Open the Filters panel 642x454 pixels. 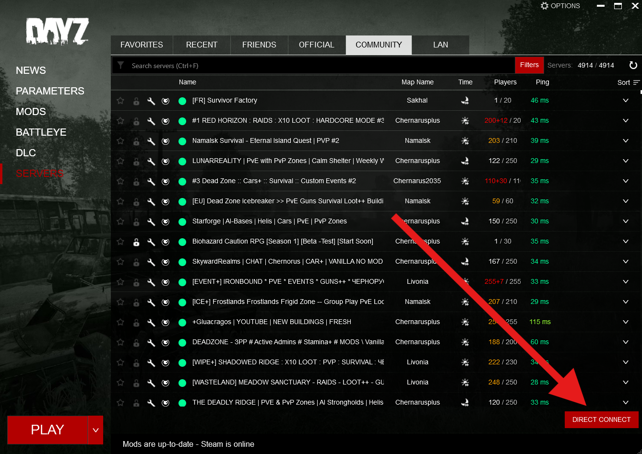click(x=529, y=65)
